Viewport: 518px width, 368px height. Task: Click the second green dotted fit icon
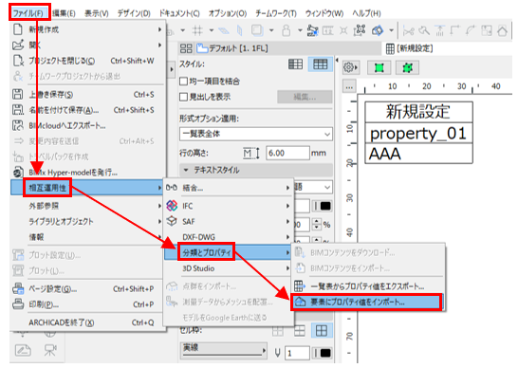point(407,67)
